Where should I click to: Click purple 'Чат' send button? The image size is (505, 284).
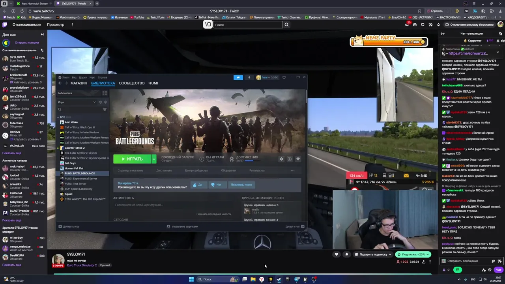pos(499,270)
